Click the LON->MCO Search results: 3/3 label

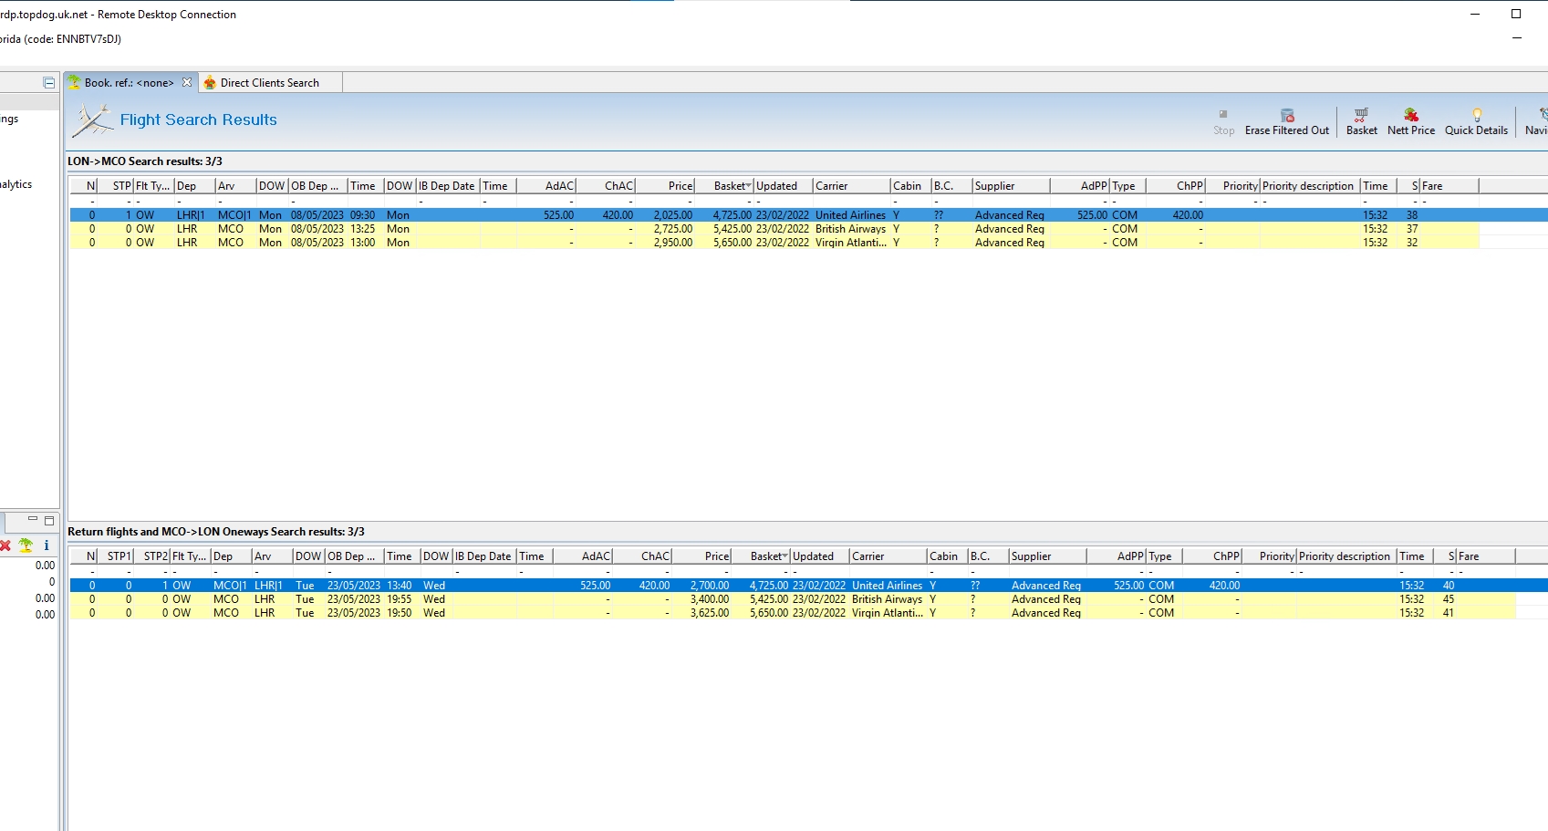pyautogui.click(x=145, y=161)
